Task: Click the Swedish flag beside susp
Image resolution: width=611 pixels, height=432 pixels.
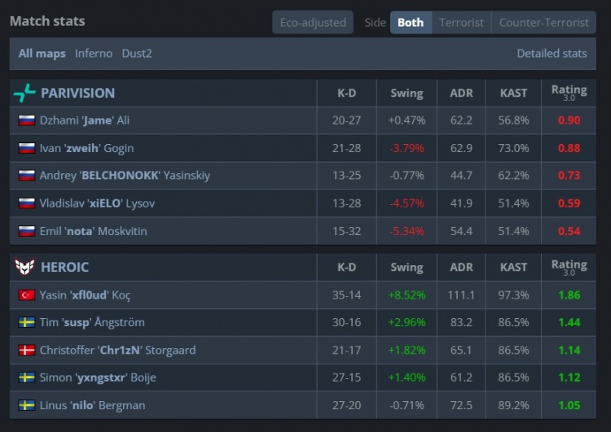Action: 27,323
